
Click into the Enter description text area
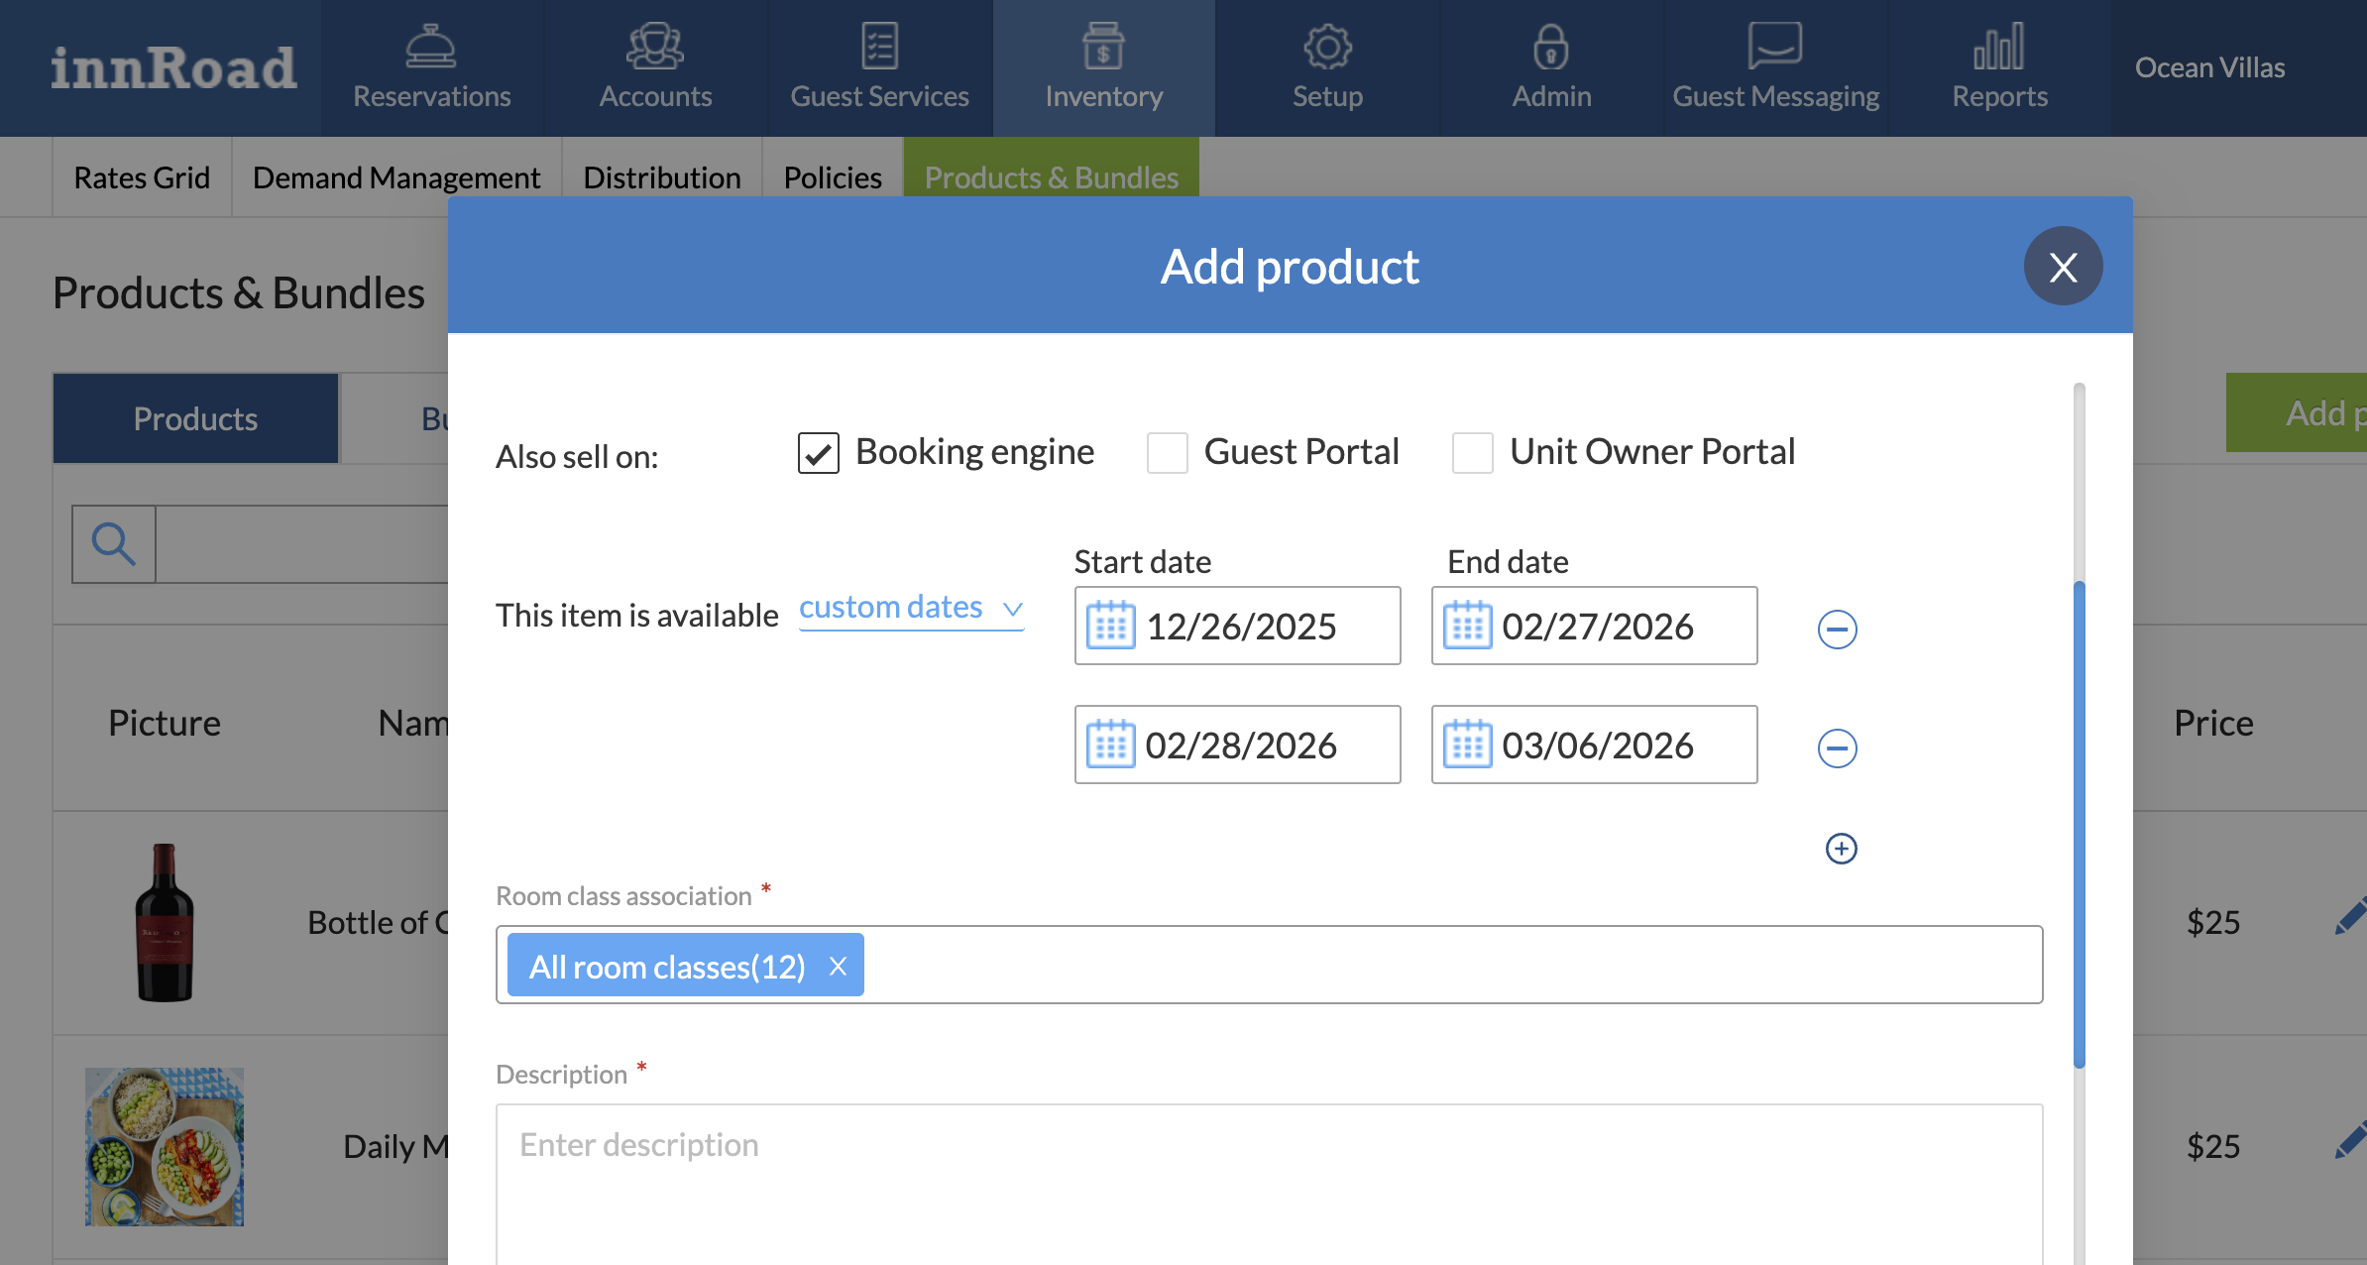(x=1269, y=1180)
